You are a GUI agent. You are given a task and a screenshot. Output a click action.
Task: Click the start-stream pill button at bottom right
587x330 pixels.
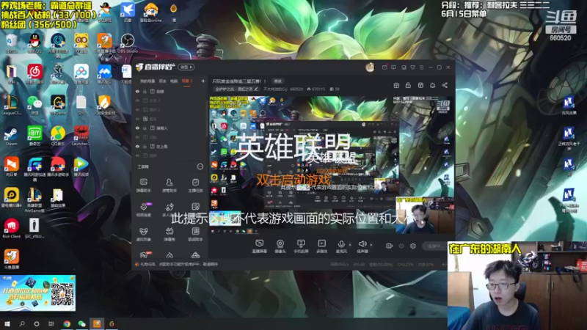tap(435, 246)
